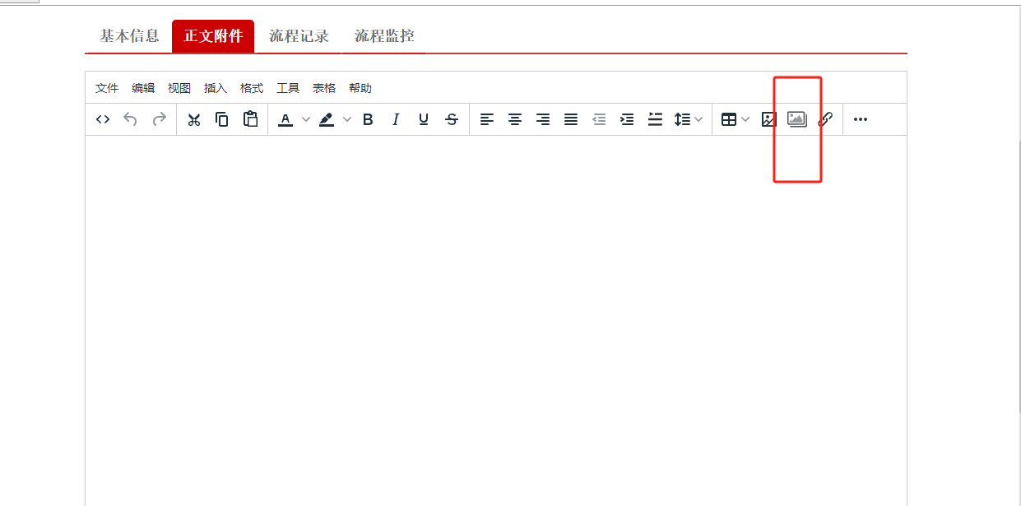
Task: Insert table via grid icon
Action: [x=728, y=119]
